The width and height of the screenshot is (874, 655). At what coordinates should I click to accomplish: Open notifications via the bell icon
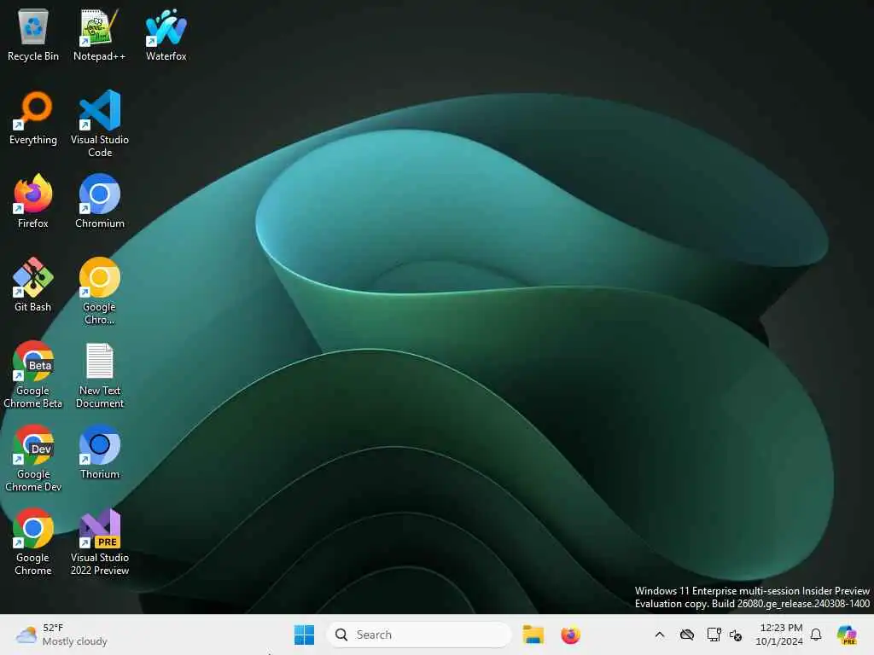click(x=816, y=635)
